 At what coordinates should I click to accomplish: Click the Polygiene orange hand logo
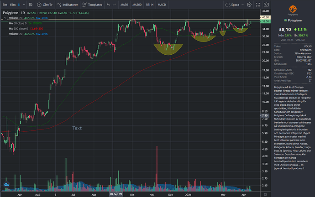coord(293,9)
